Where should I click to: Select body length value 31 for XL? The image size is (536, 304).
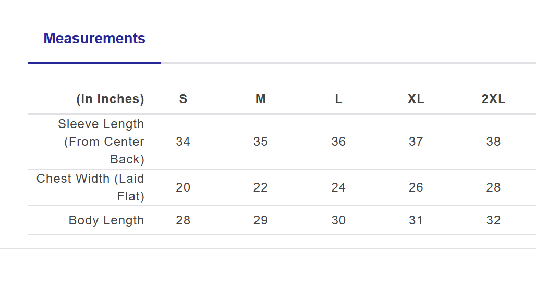click(416, 220)
